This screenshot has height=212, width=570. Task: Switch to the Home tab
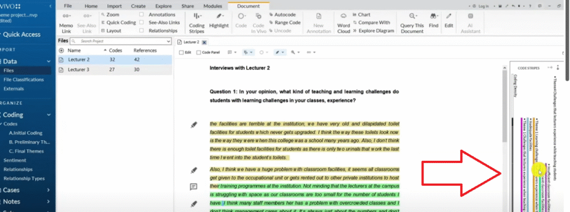[91, 6]
